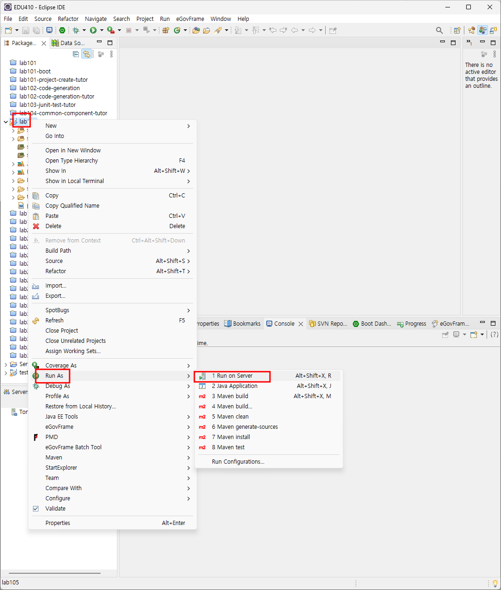This screenshot has width=501, height=590.
Task: Switch to the Boot Dash tab
Action: pyautogui.click(x=372, y=324)
